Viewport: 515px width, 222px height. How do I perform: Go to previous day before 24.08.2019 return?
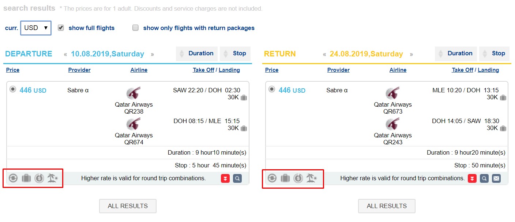click(x=324, y=54)
